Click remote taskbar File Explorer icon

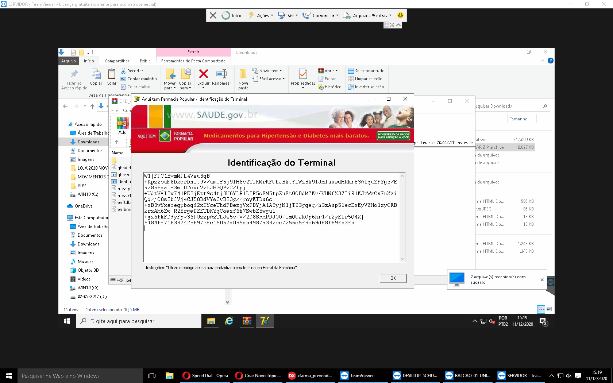coord(211,321)
